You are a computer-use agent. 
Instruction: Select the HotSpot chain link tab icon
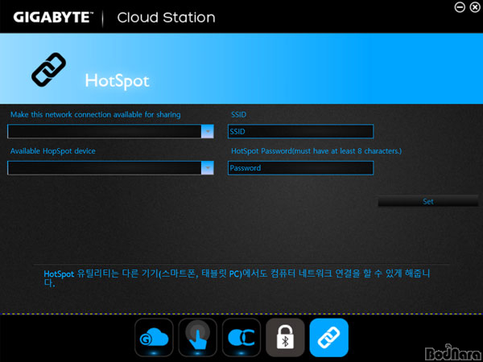[x=329, y=337]
